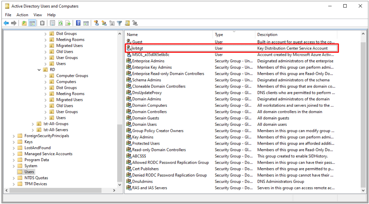Screen dimensions: 369x204
Task: Expand the Program Data container
Action: click(x=14, y=160)
